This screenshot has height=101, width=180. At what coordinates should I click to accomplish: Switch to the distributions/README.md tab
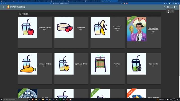tap(93, 1)
